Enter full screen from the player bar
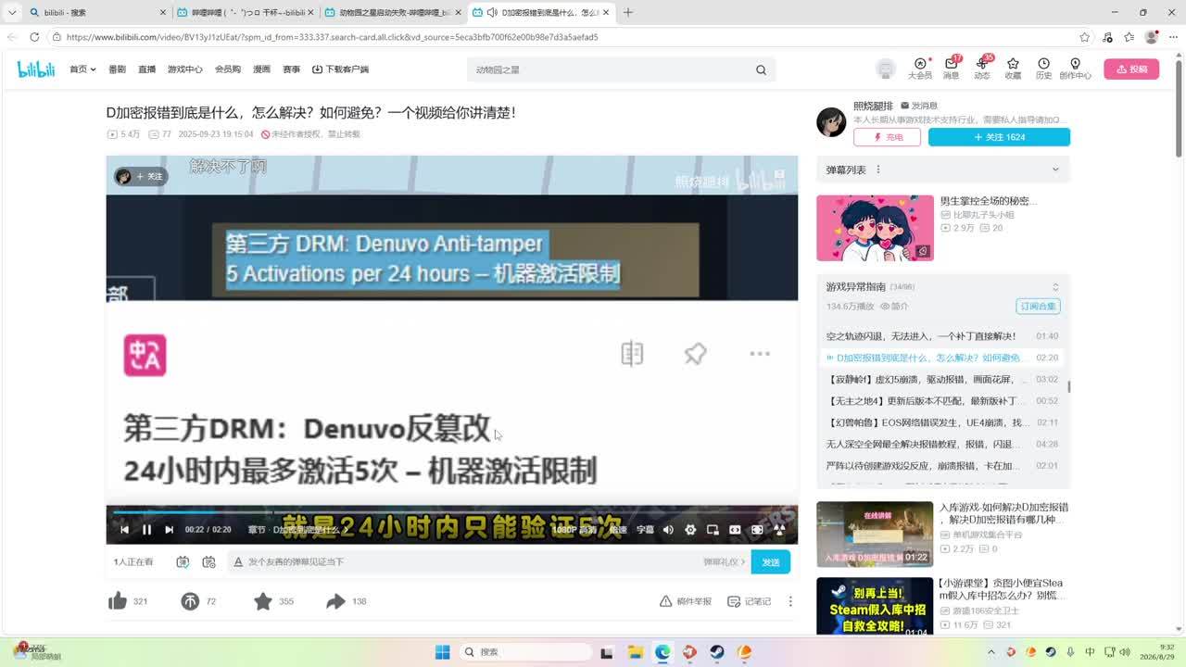Screen dimensions: 1186x667 (779, 530)
